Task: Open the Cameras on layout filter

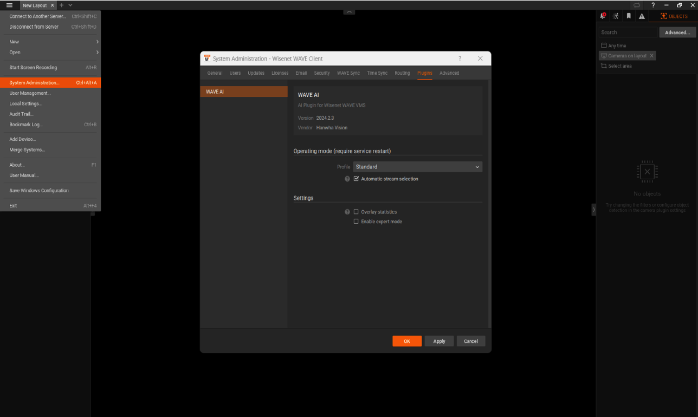Action: [x=624, y=56]
